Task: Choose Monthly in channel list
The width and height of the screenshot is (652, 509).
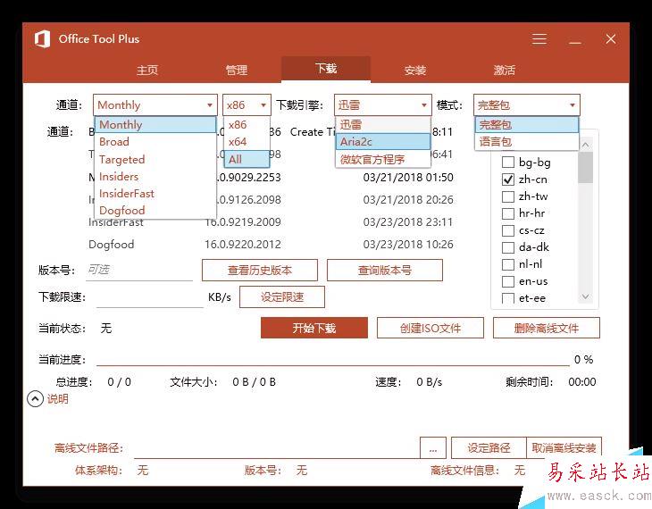Action: click(x=155, y=124)
